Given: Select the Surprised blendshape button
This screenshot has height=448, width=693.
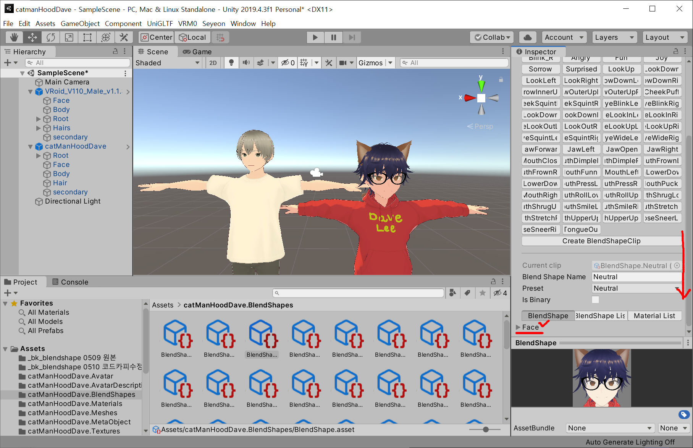Looking at the screenshot, I should pyautogui.click(x=581, y=69).
